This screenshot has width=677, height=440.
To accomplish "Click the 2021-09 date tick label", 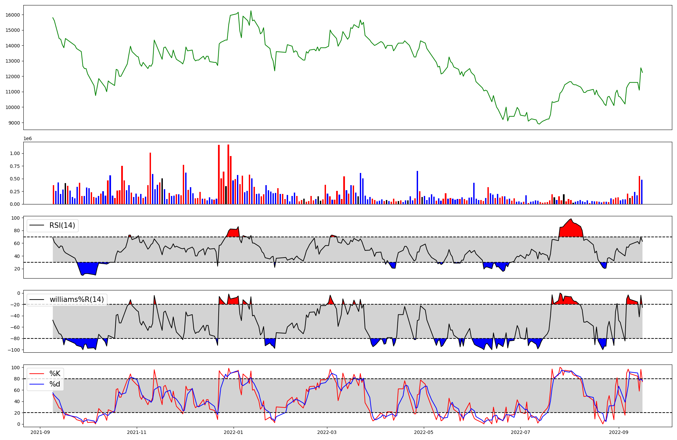I will pyautogui.click(x=40, y=432).
